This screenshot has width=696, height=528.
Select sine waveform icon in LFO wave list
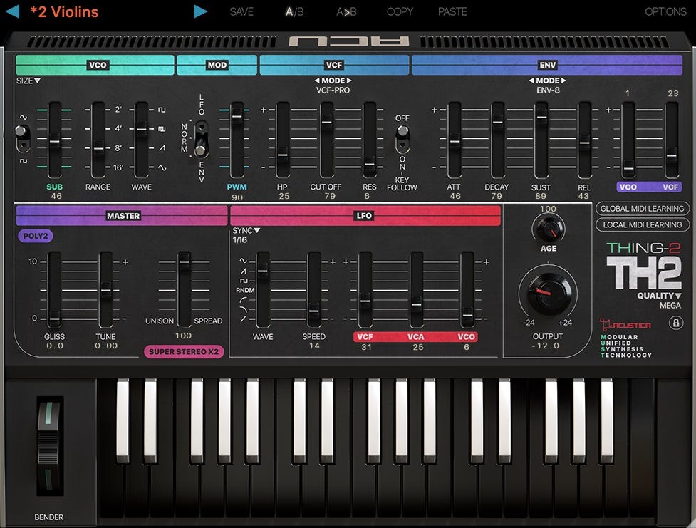(243, 261)
